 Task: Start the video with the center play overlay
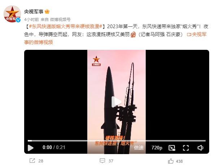[x=116, y=102]
